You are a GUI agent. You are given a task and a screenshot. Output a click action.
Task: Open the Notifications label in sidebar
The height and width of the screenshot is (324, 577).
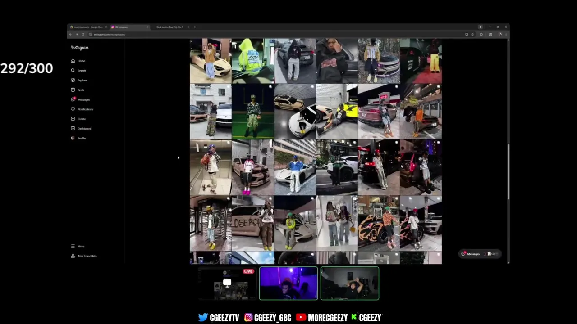pos(85,109)
